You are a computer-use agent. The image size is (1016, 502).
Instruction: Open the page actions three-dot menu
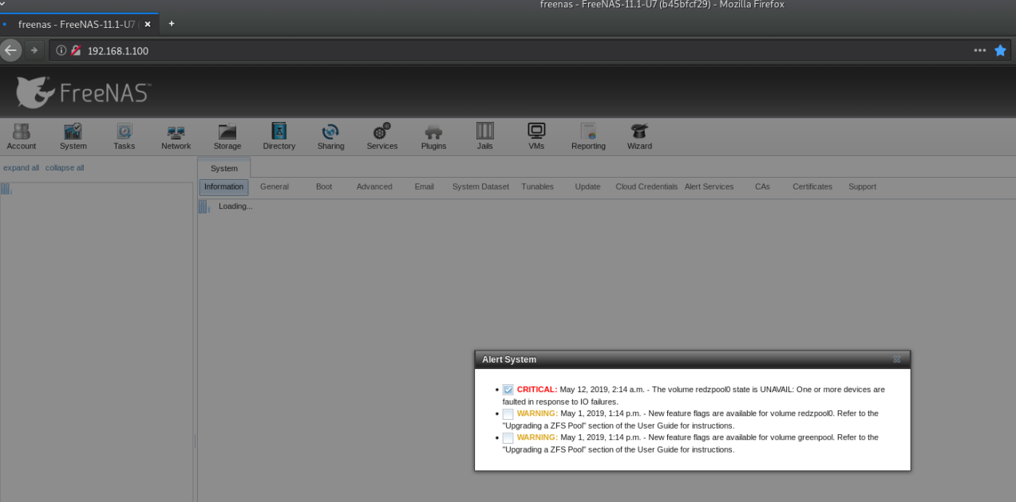point(979,50)
